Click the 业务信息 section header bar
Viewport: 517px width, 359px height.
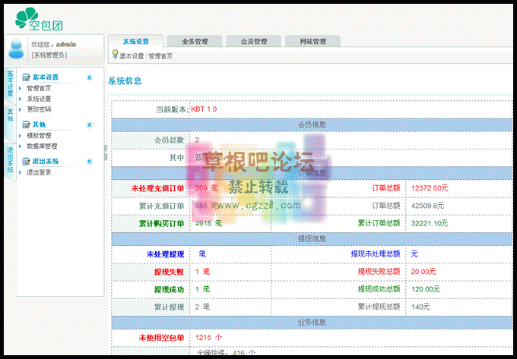(312, 323)
